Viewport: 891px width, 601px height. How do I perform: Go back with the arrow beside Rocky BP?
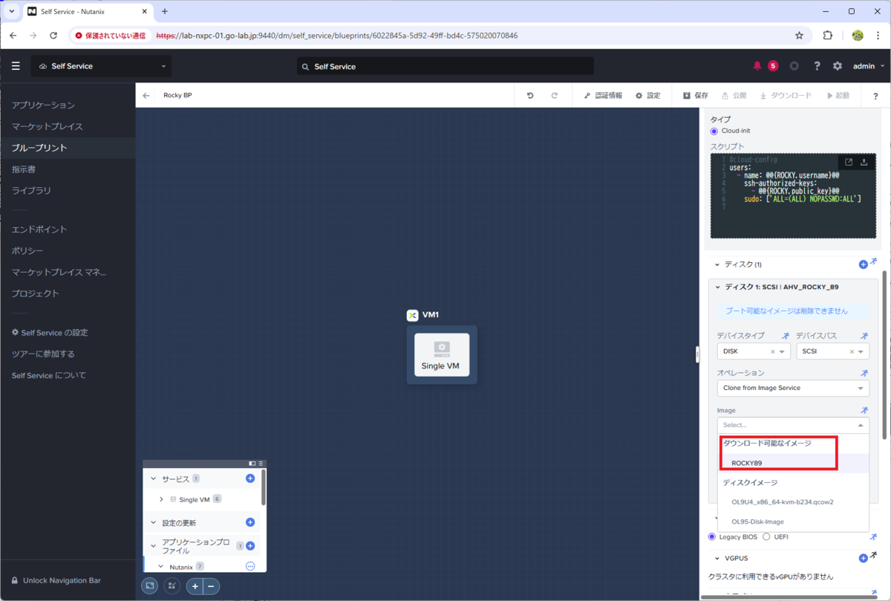coord(146,95)
